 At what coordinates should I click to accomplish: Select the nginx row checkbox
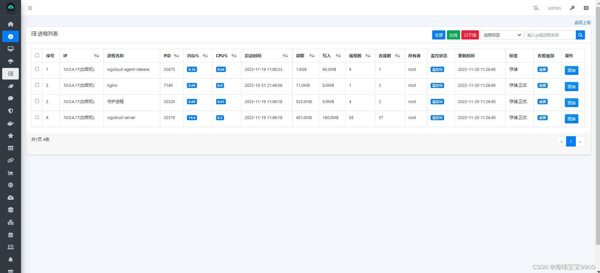coord(37,85)
